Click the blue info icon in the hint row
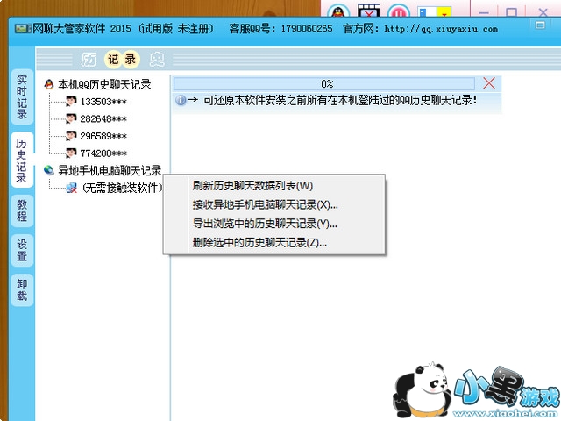Screen dimensions: 561x421 [x=181, y=100]
